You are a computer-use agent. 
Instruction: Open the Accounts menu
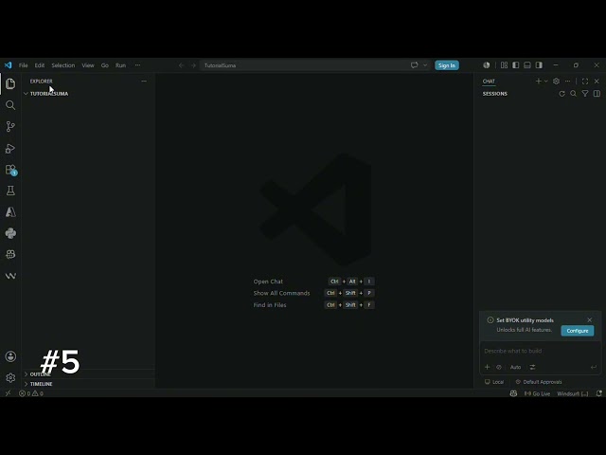(10, 356)
